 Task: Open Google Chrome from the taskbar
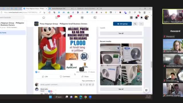coord(85,97)
